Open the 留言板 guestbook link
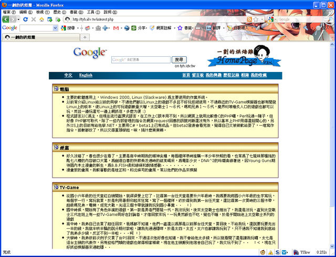 tap(198, 75)
